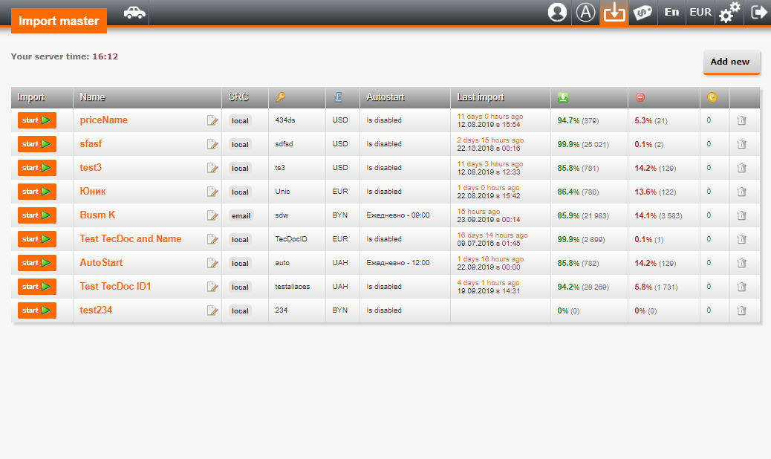771x459 pixels.
Task: Open the import master download icon
Action: 614,13
